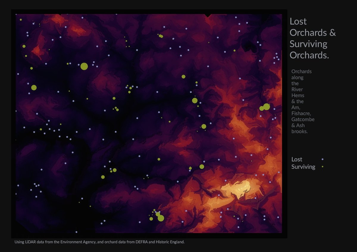
Task: Click the Lost legend label
Action: (297, 159)
